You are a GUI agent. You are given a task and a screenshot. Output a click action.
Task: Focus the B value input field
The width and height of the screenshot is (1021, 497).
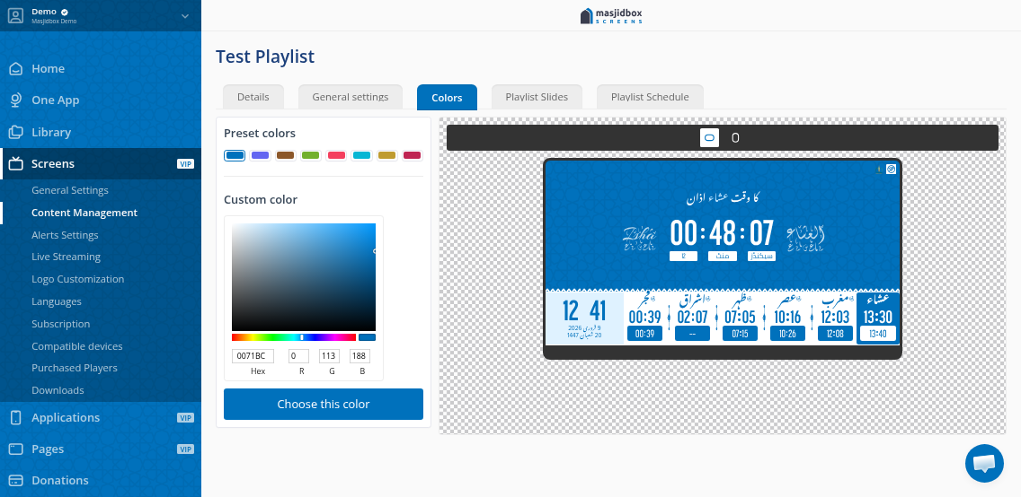360,356
